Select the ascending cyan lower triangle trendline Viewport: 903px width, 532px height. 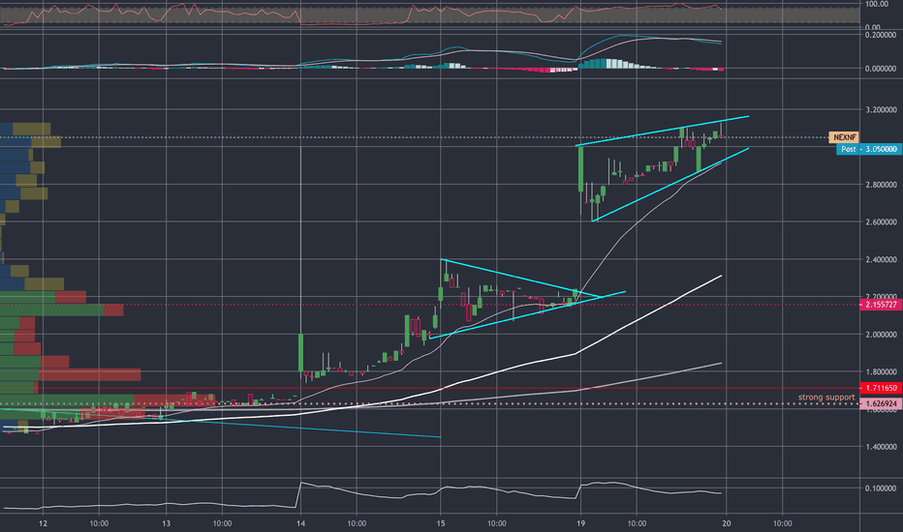pyautogui.click(x=527, y=315)
